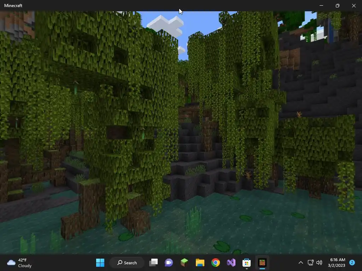The image size is (362, 271).
Task: Expand the hidden system tray icons
Action: [301, 263]
